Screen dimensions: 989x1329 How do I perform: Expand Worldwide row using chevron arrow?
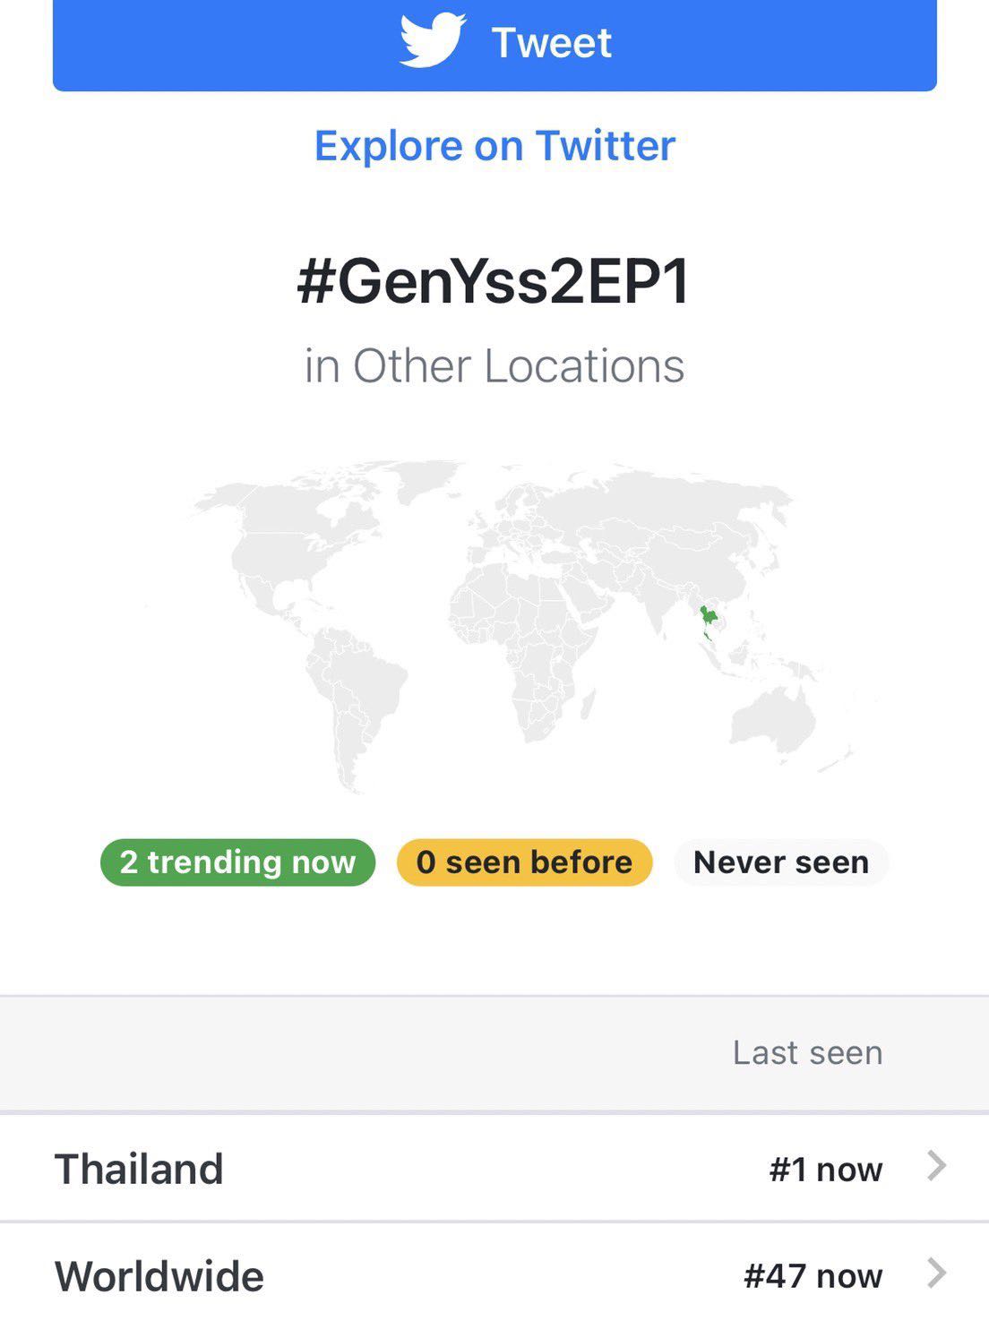pyautogui.click(x=936, y=1273)
